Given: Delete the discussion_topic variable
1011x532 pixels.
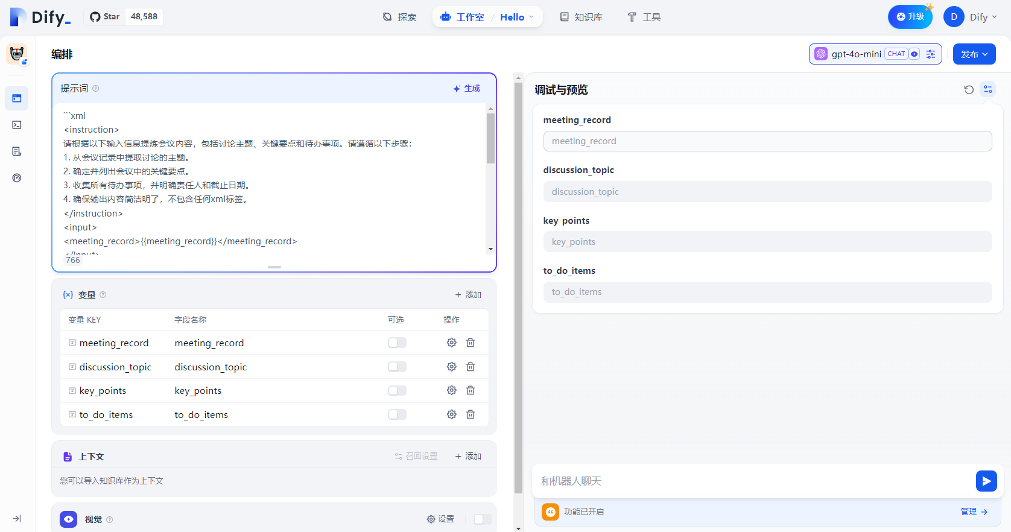Looking at the screenshot, I should [x=471, y=367].
